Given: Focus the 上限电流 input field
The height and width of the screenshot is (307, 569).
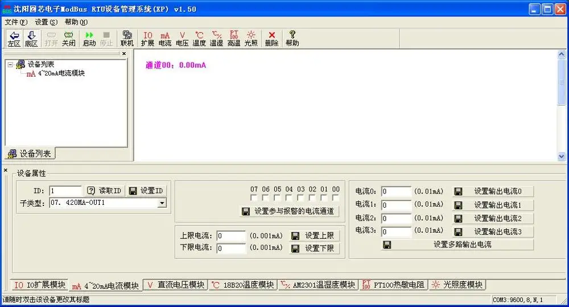Looking at the screenshot, I should (x=231, y=236).
